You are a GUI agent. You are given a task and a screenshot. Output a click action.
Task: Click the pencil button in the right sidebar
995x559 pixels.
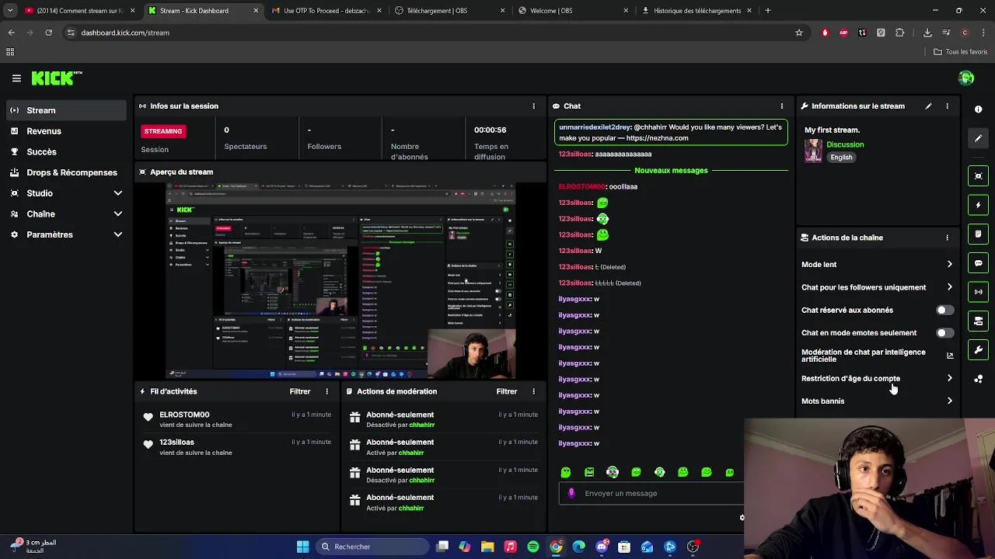point(978,138)
